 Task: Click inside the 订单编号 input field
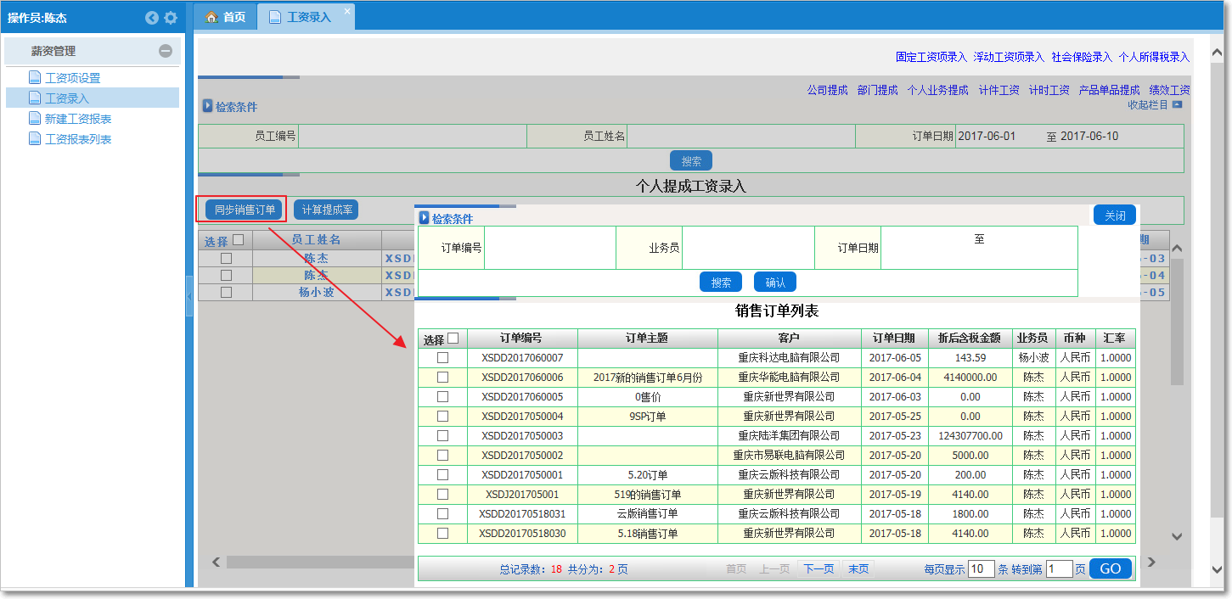point(552,247)
